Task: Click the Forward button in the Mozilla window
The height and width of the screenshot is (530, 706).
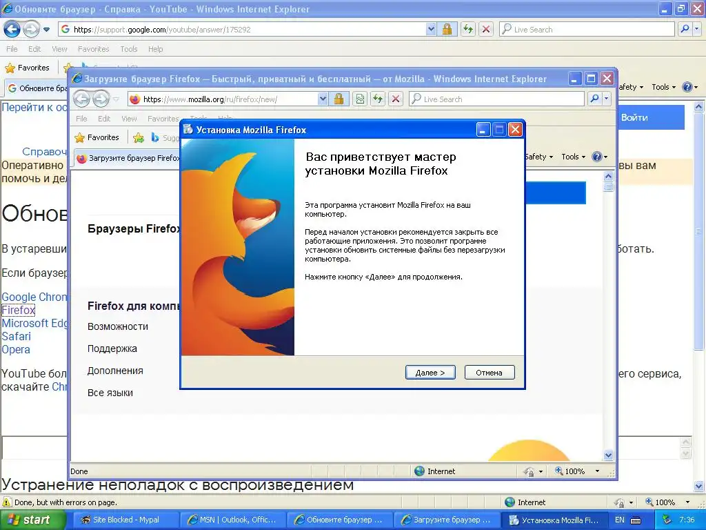Action: tap(101, 99)
